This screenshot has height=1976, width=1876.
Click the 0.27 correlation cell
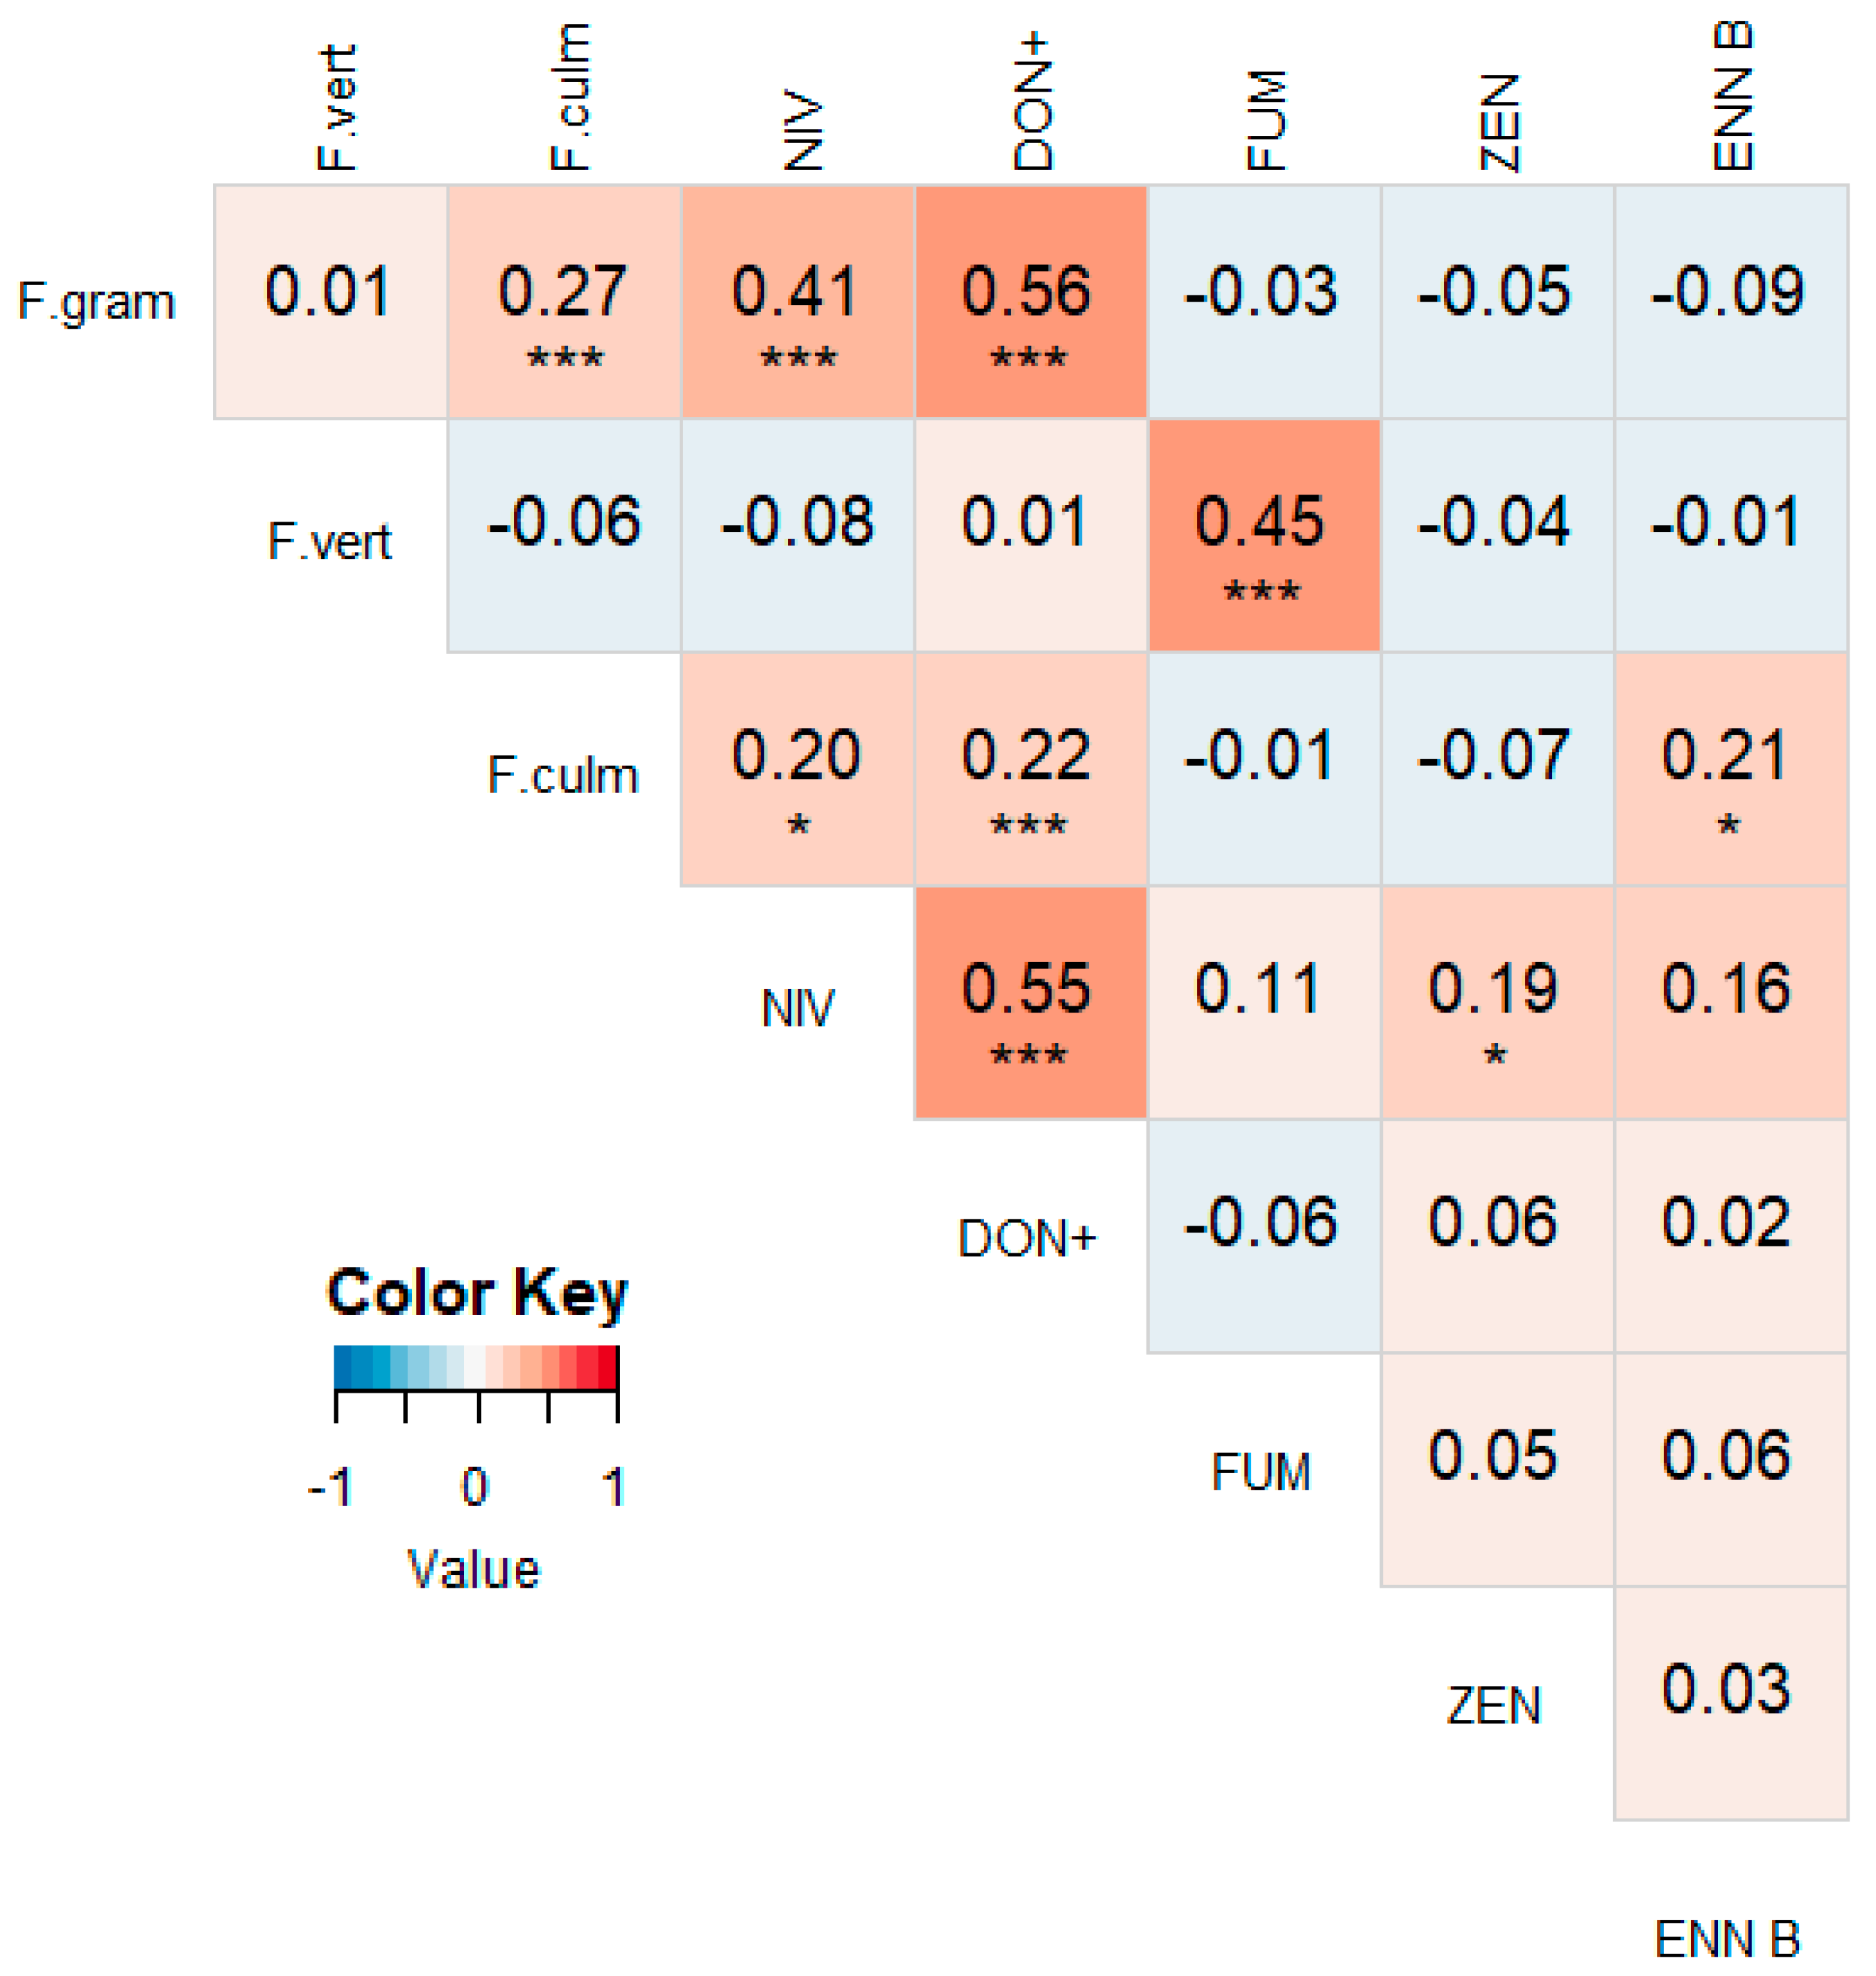tap(564, 301)
